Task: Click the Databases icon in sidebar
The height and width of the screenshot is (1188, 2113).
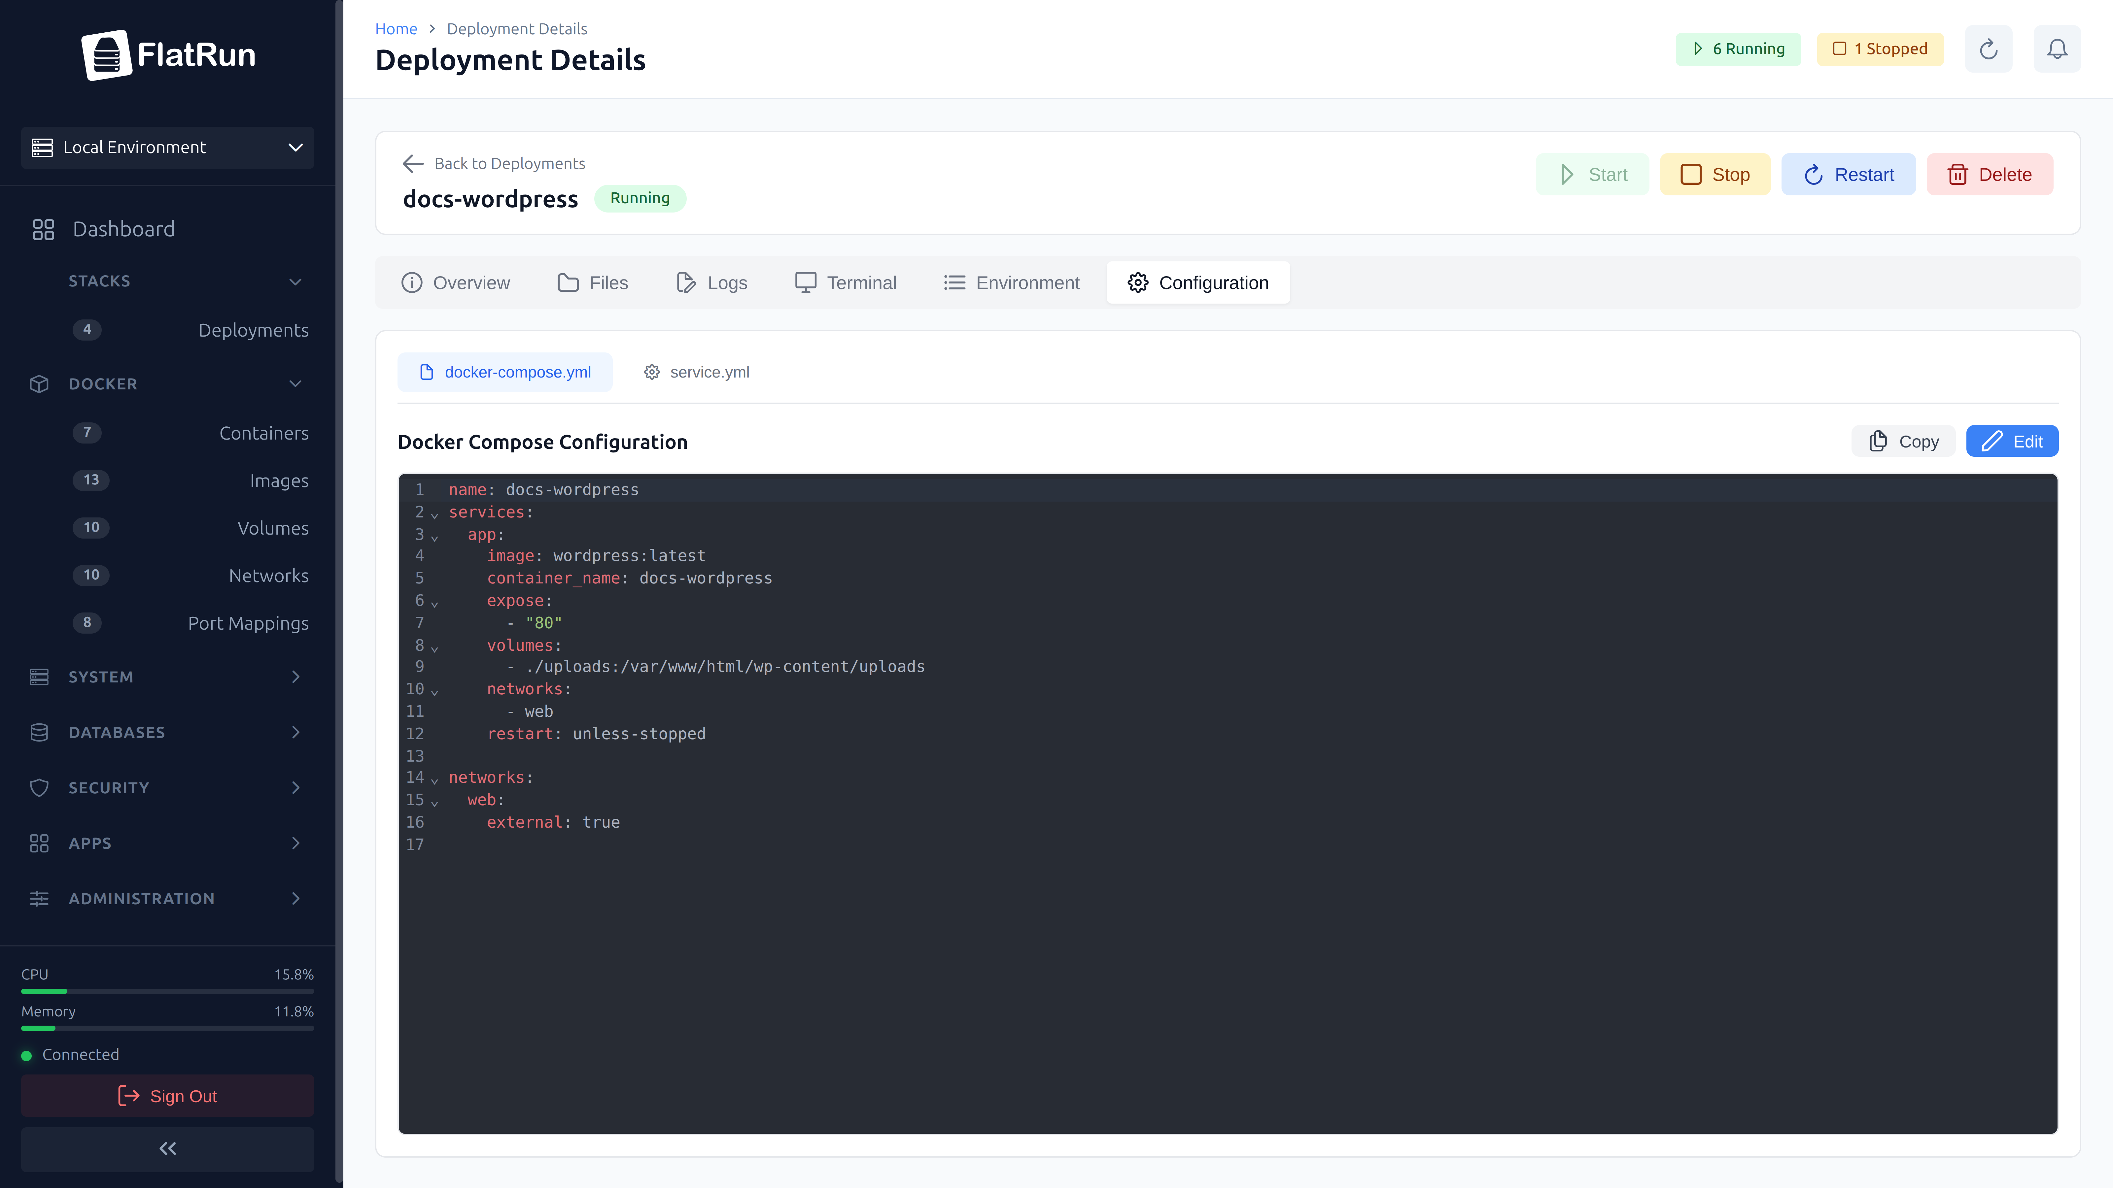Action: coord(39,732)
